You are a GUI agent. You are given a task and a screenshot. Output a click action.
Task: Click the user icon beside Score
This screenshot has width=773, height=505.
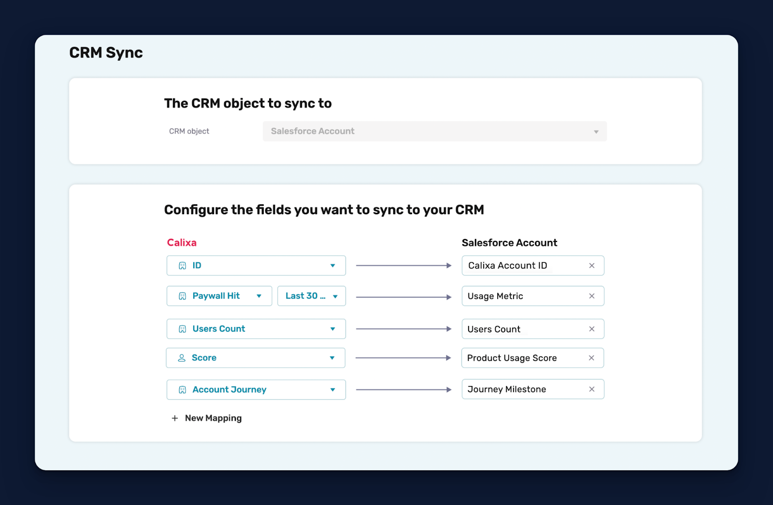click(182, 358)
